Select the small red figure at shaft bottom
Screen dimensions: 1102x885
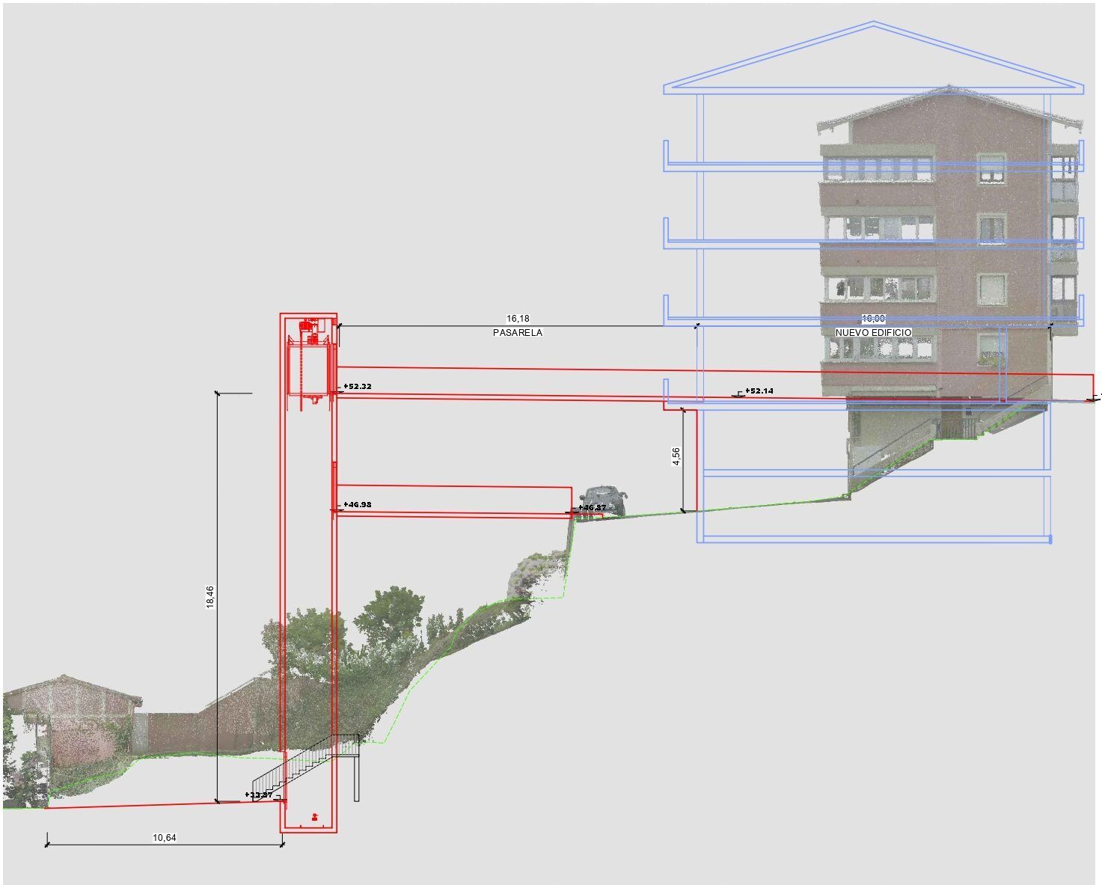(314, 818)
